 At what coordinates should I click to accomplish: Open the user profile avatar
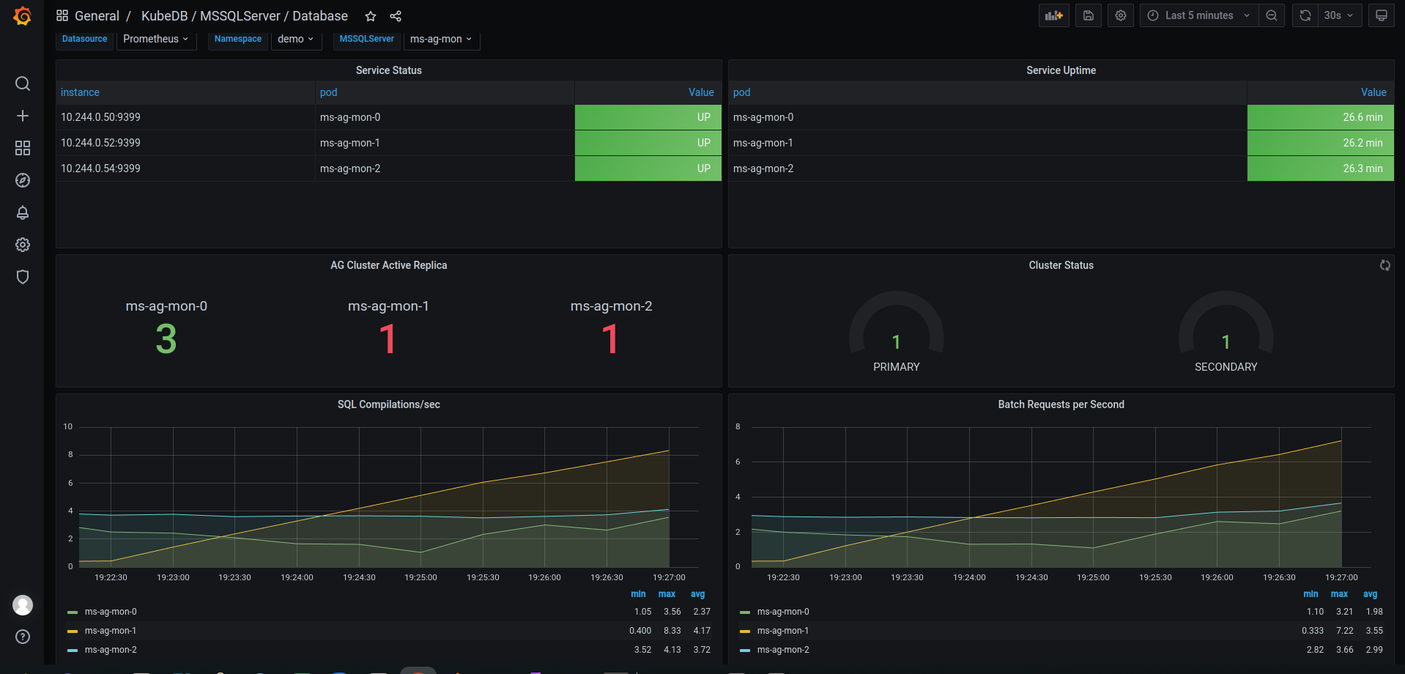(x=23, y=605)
